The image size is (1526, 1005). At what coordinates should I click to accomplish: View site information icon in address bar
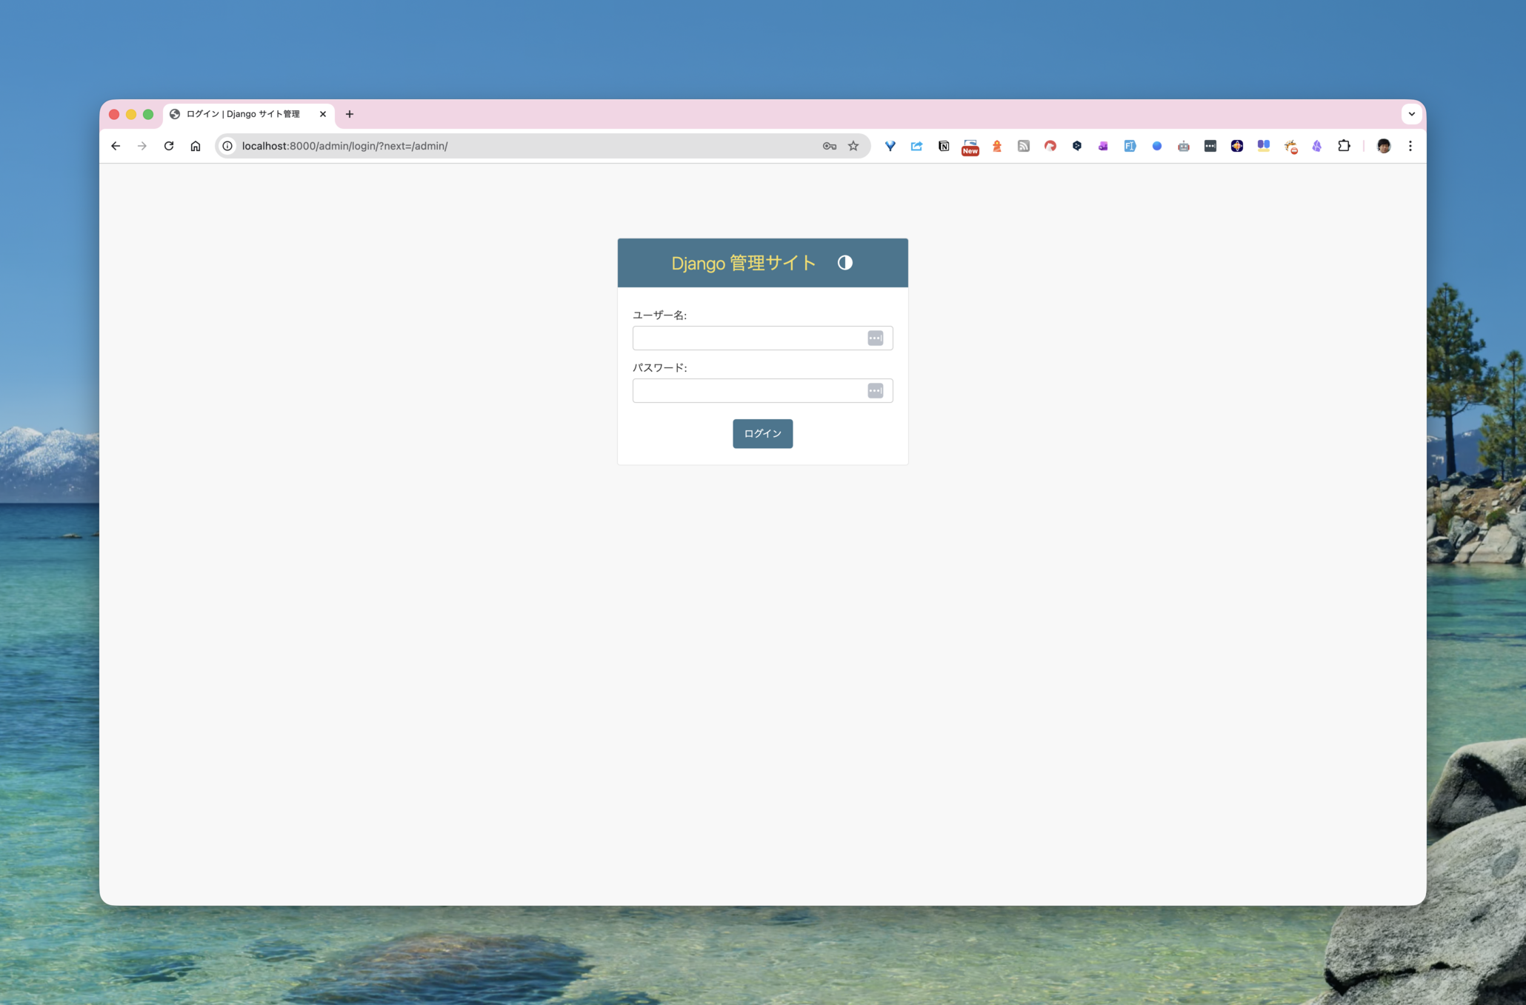[228, 146]
